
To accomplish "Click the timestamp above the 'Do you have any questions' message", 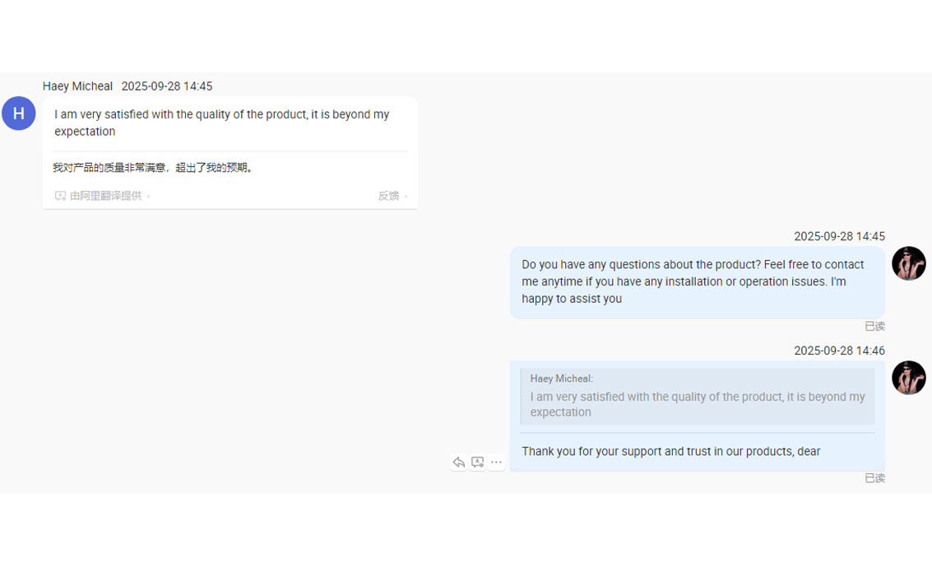I will pyautogui.click(x=839, y=236).
